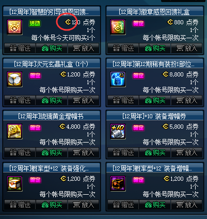
Task: Add 琉璃黄金增幅书 to cart with 放入
Action: 84,152
